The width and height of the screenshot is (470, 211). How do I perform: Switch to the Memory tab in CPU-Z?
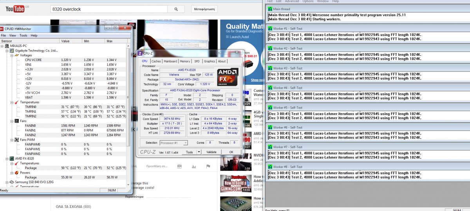pyautogui.click(x=185, y=61)
